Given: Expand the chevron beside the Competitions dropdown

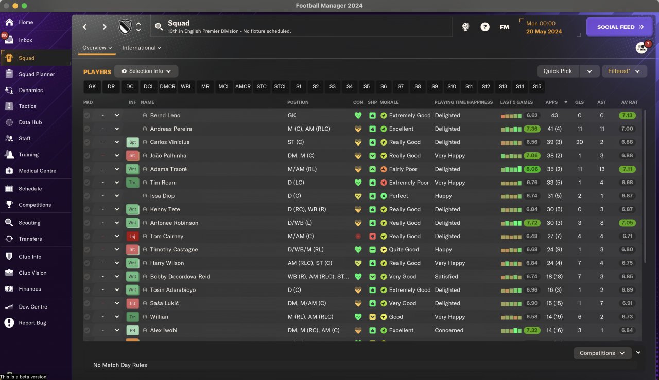Looking at the screenshot, I should (638, 353).
